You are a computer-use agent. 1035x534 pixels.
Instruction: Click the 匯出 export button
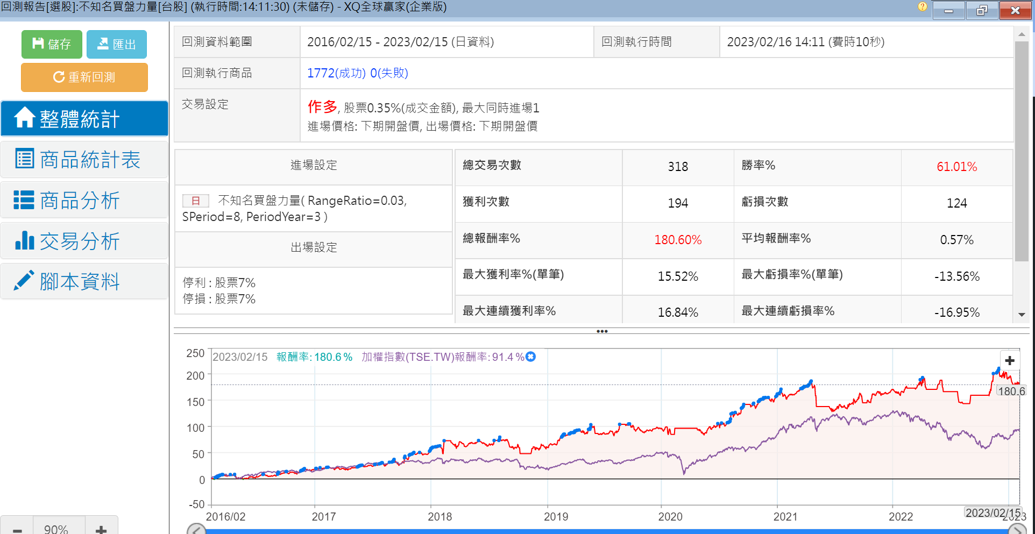[x=116, y=44]
